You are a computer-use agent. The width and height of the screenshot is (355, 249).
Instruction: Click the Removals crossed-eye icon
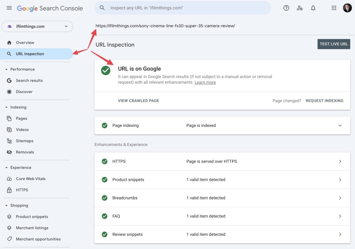point(9,152)
